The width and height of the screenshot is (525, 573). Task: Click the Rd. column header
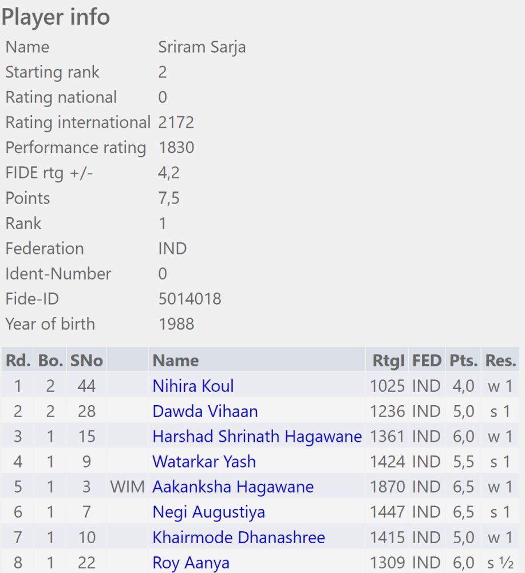[x=18, y=361]
